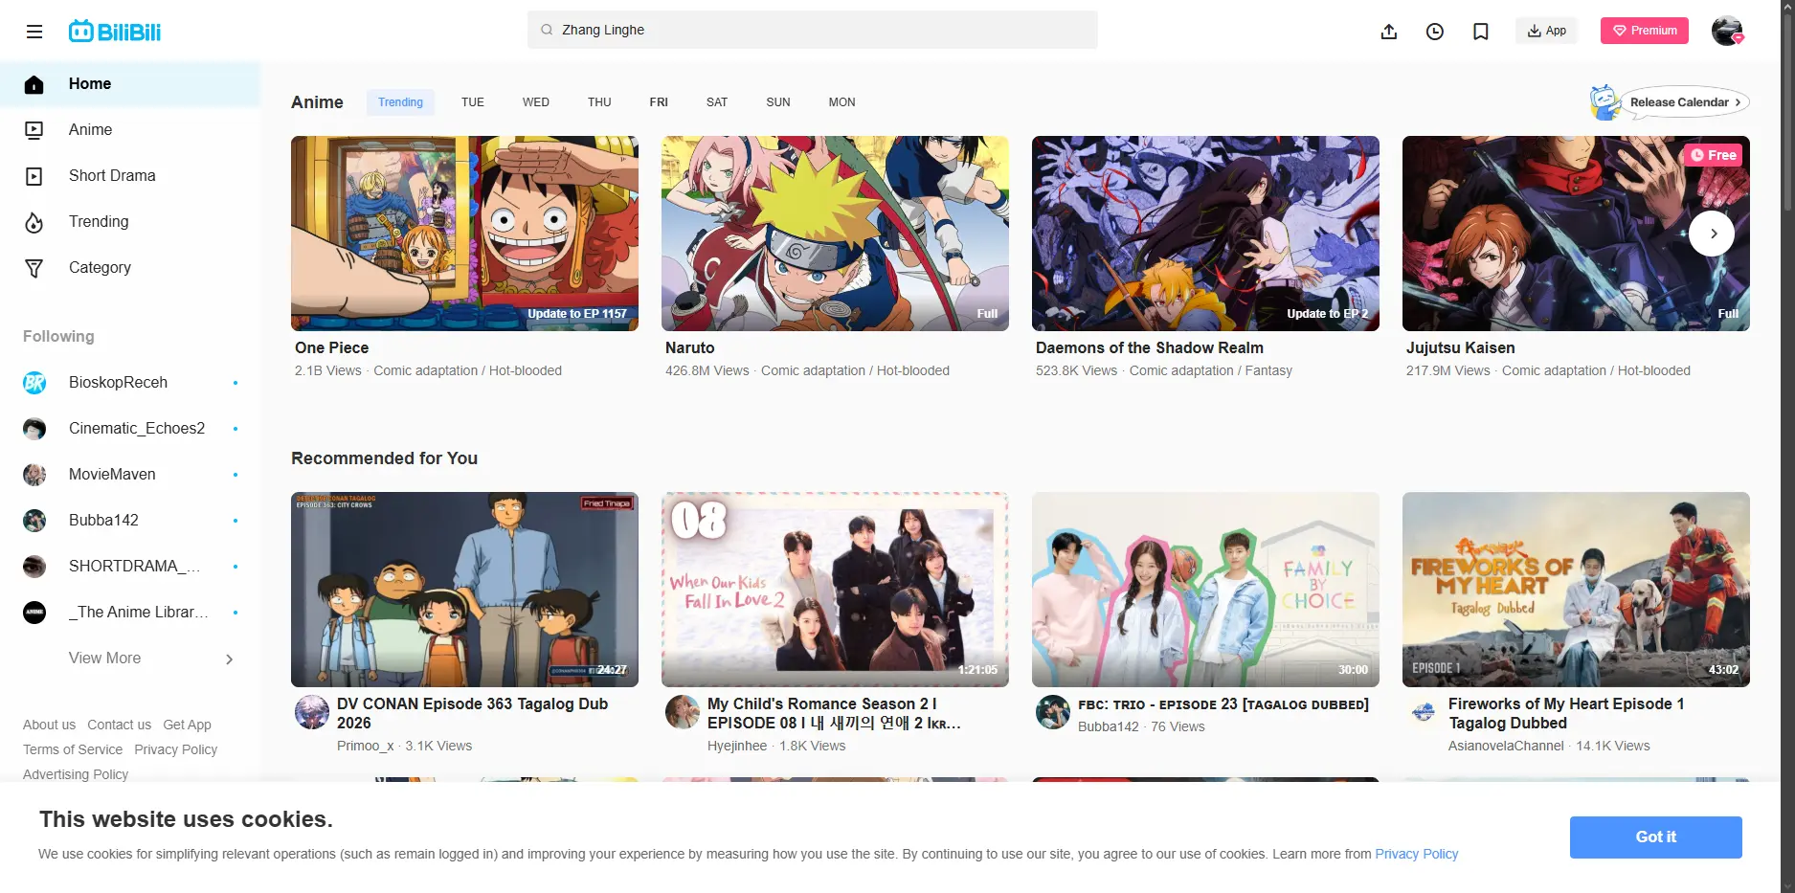The height and width of the screenshot is (893, 1795).
Task: Click the Trending flame icon
Action: (34, 222)
